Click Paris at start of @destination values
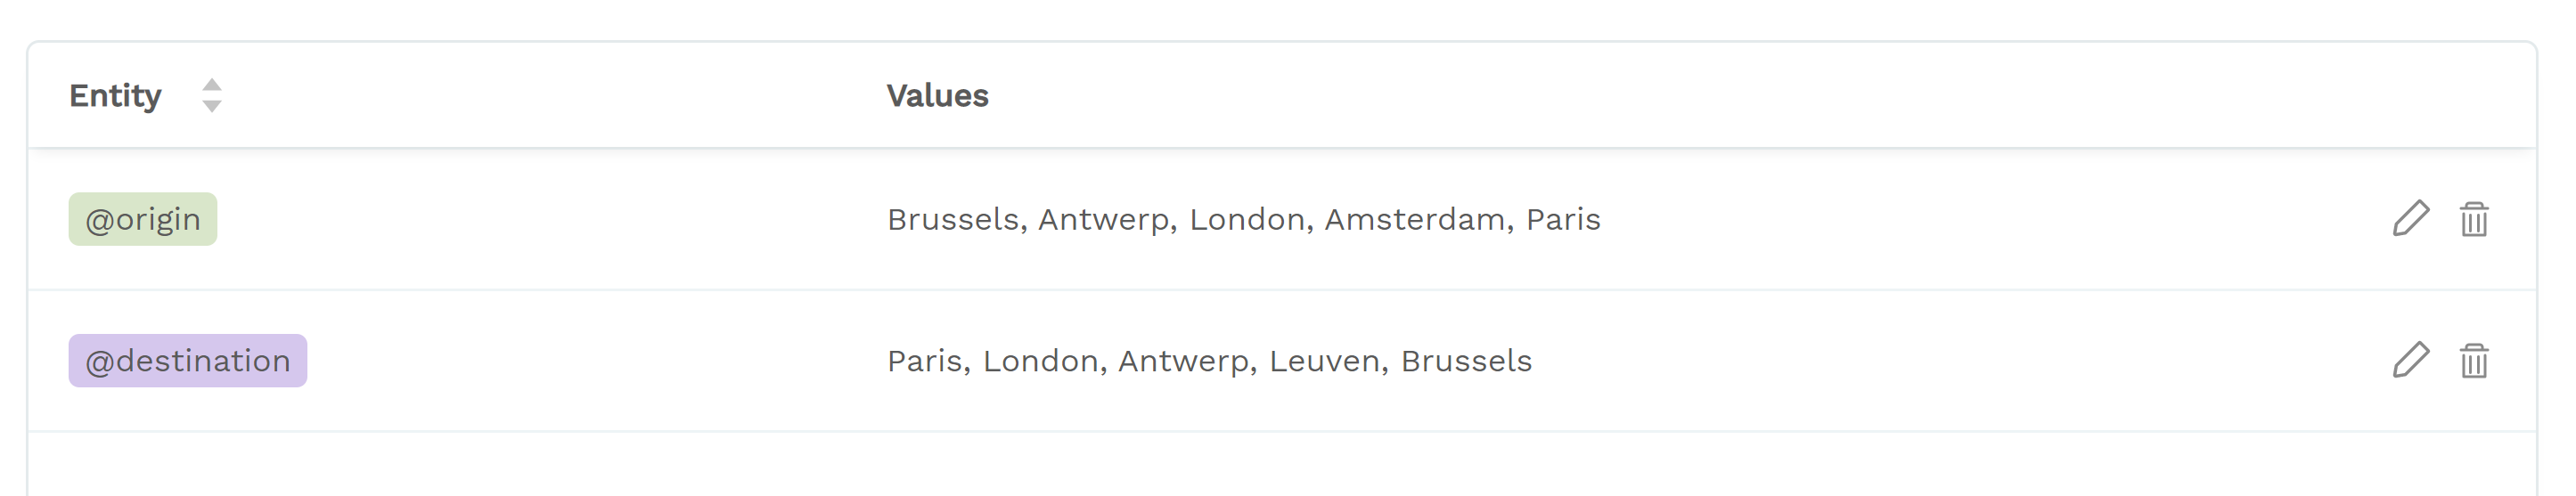 924,361
